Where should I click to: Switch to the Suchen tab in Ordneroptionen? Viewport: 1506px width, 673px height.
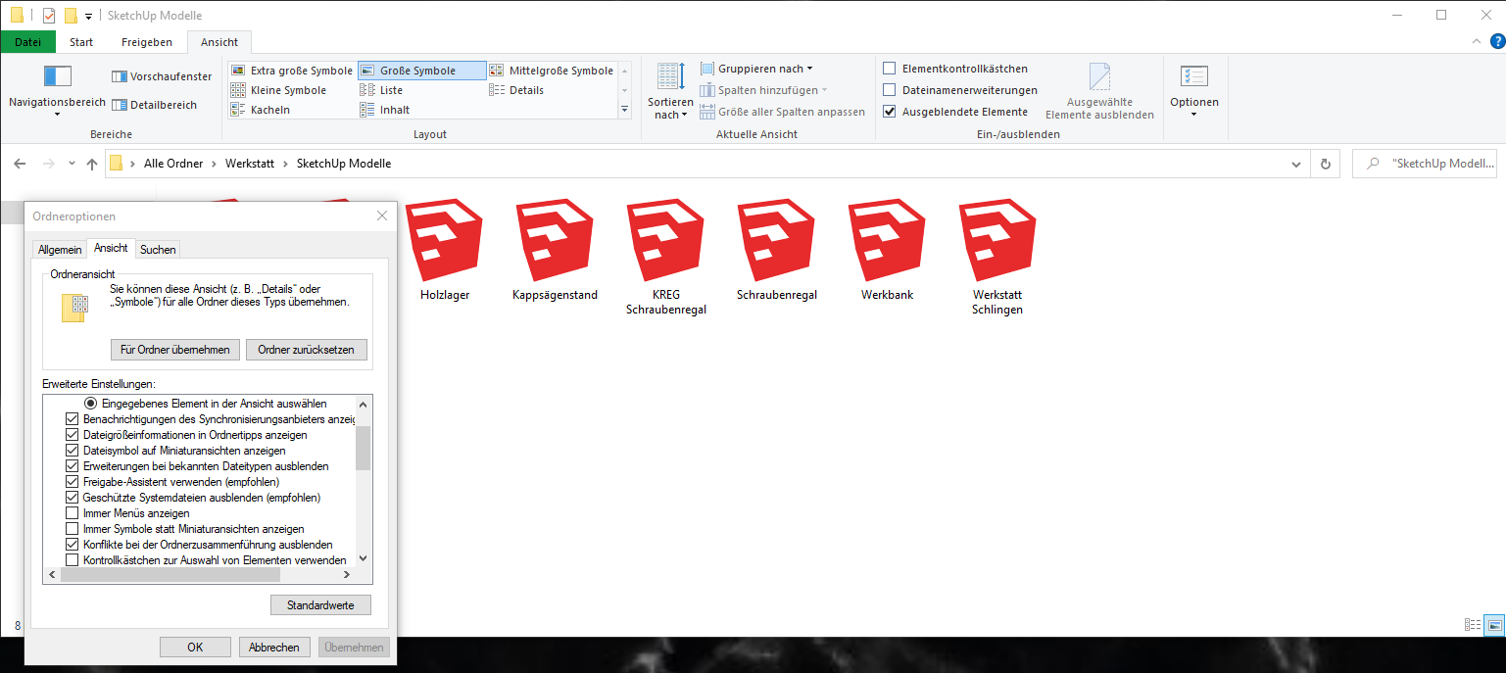point(158,250)
